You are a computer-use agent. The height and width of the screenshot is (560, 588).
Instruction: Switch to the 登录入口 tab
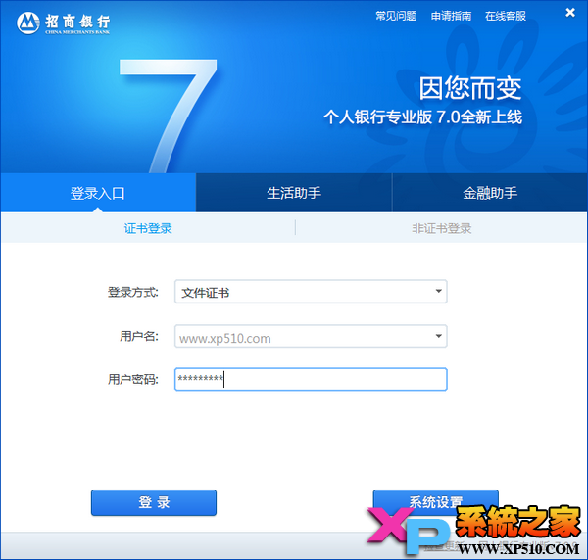[x=98, y=193]
